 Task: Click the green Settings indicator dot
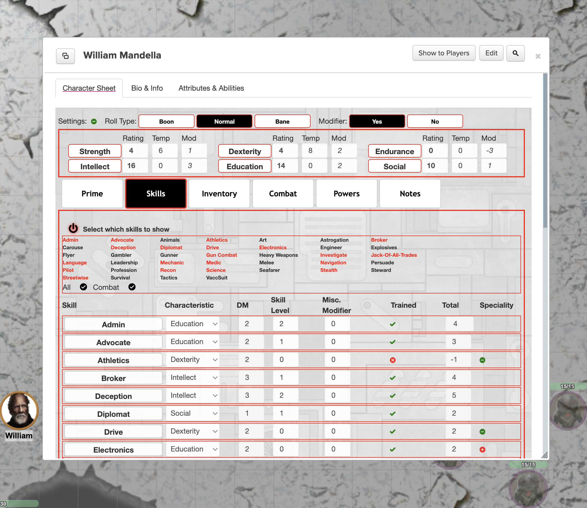pos(94,121)
